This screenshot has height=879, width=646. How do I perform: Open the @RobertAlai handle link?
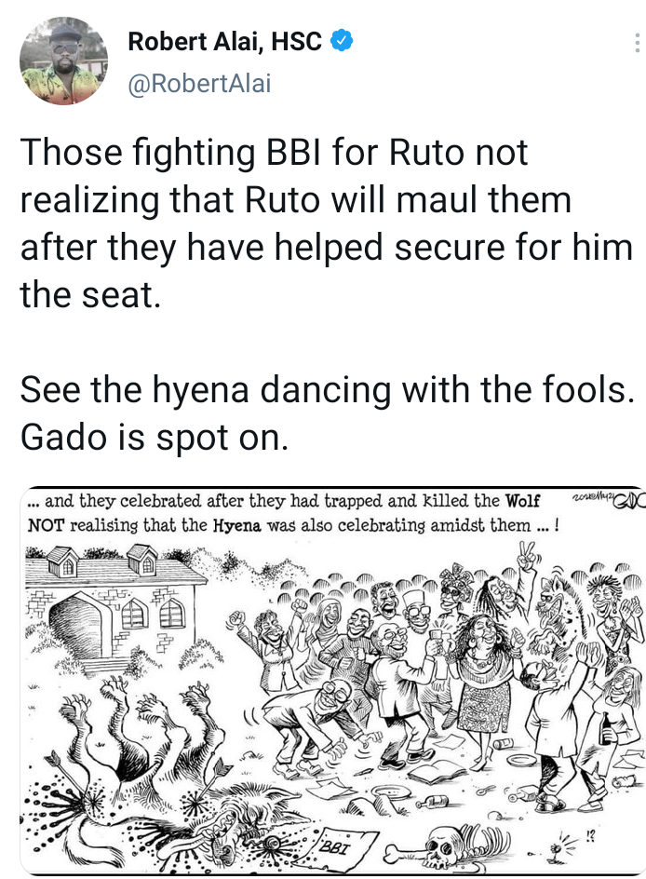point(199,84)
